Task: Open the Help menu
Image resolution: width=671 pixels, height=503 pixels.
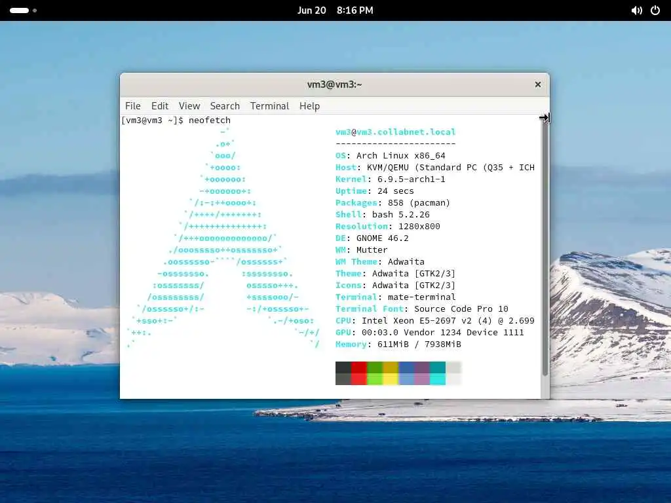Action: pos(309,105)
